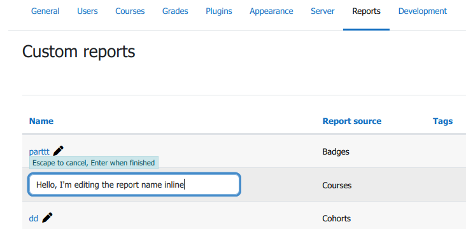Switch to the Users tab

(x=87, y=11)
